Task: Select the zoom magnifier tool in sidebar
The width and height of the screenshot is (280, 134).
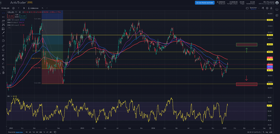Action: (3, 50)
